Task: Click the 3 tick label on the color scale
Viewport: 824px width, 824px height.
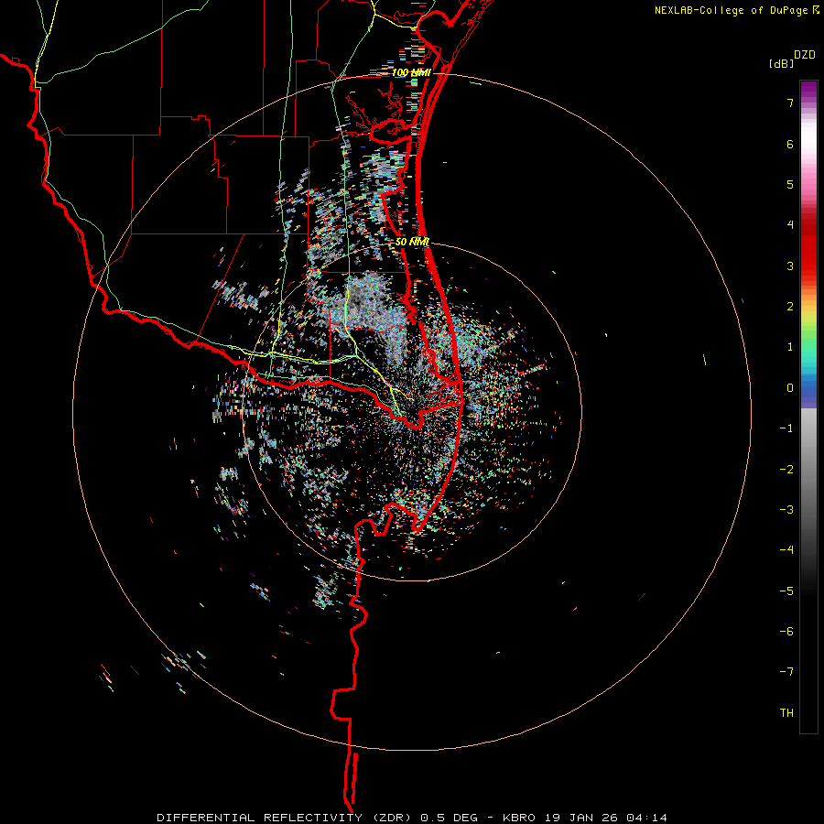Action: pyautogui.click(x=790, y=266)
